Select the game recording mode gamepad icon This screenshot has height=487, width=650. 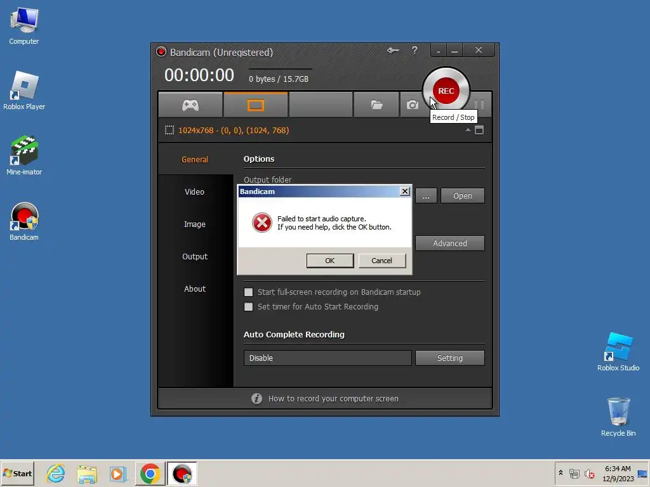(x=190, y=105)
